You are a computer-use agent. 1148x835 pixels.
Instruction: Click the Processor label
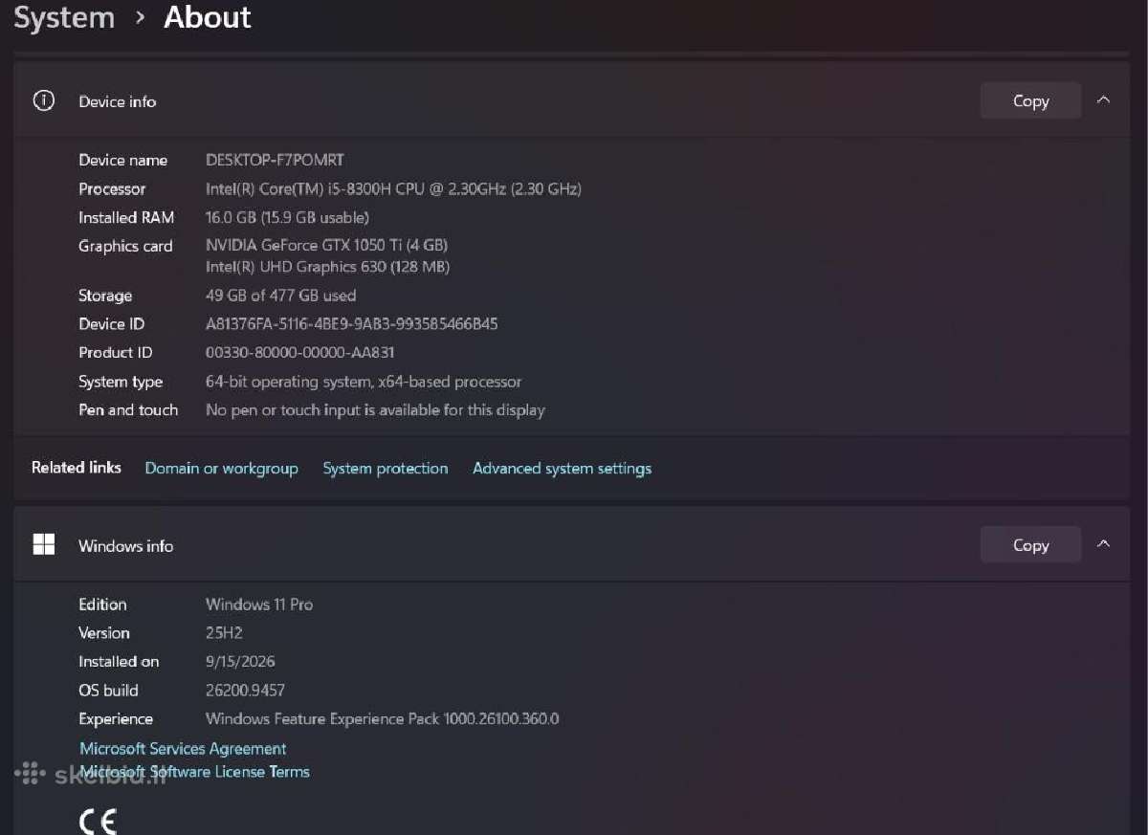click(x=112, y=189)
